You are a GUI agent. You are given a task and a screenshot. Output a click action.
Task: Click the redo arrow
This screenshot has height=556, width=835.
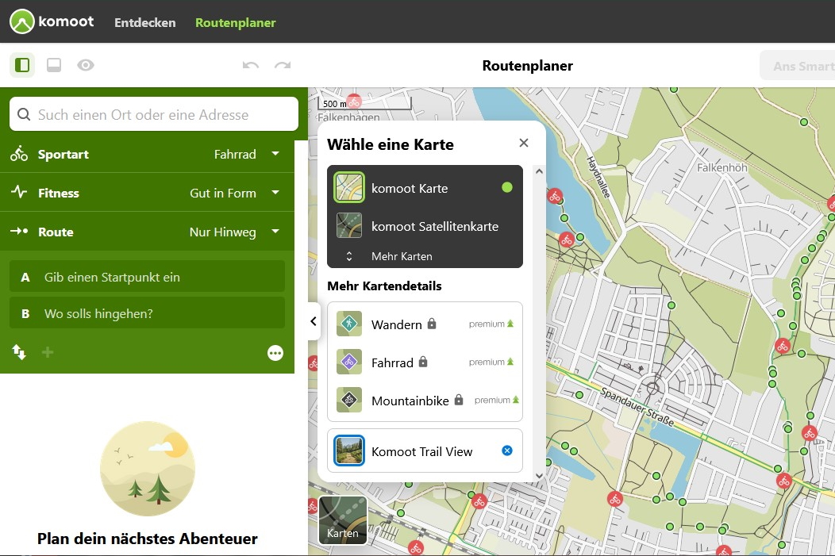click(283, 65)
